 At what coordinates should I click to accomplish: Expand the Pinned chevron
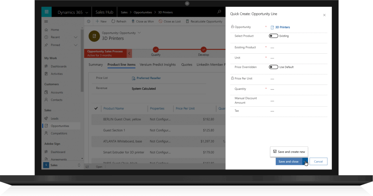point(75,45)
